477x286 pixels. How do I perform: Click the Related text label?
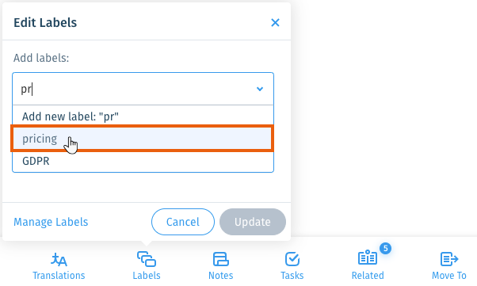point(368,276)
